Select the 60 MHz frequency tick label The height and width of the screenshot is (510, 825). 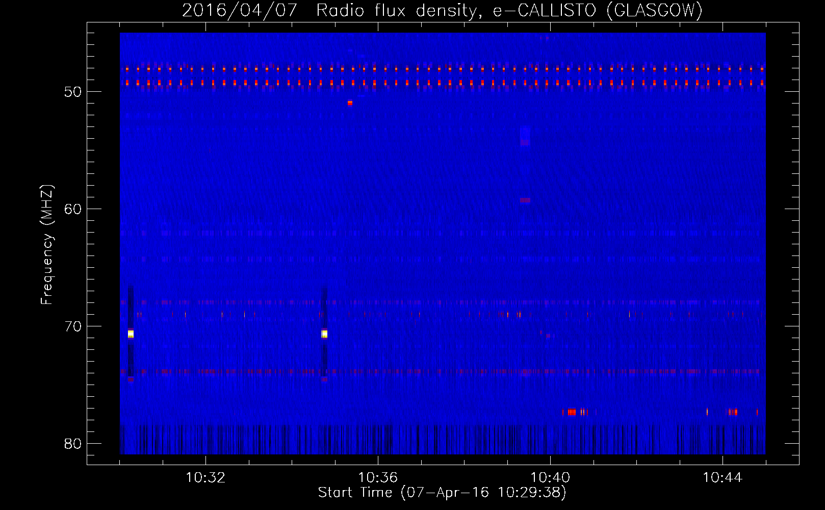pyautogui.click(x=73, y=209)
